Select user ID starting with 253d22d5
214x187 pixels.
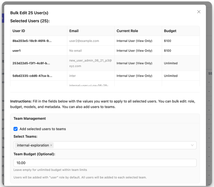31,63
